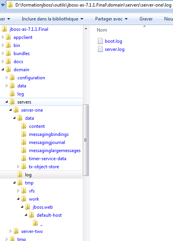
Task: Collapse the tmp node under server-one
Action: pos(14,183)
